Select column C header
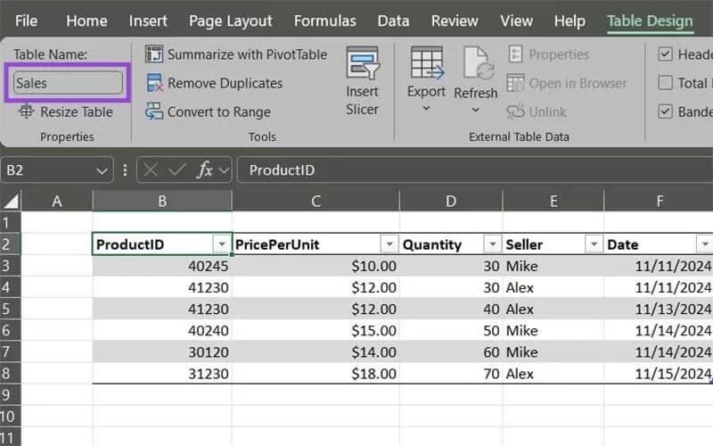 [316, 202]
